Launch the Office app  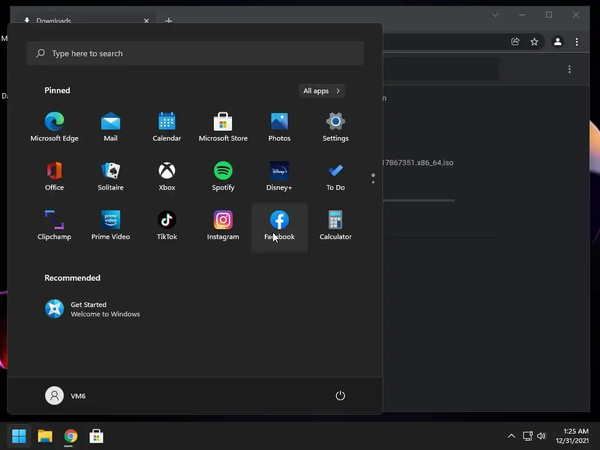pyautogui.click(x=54, y=176)
